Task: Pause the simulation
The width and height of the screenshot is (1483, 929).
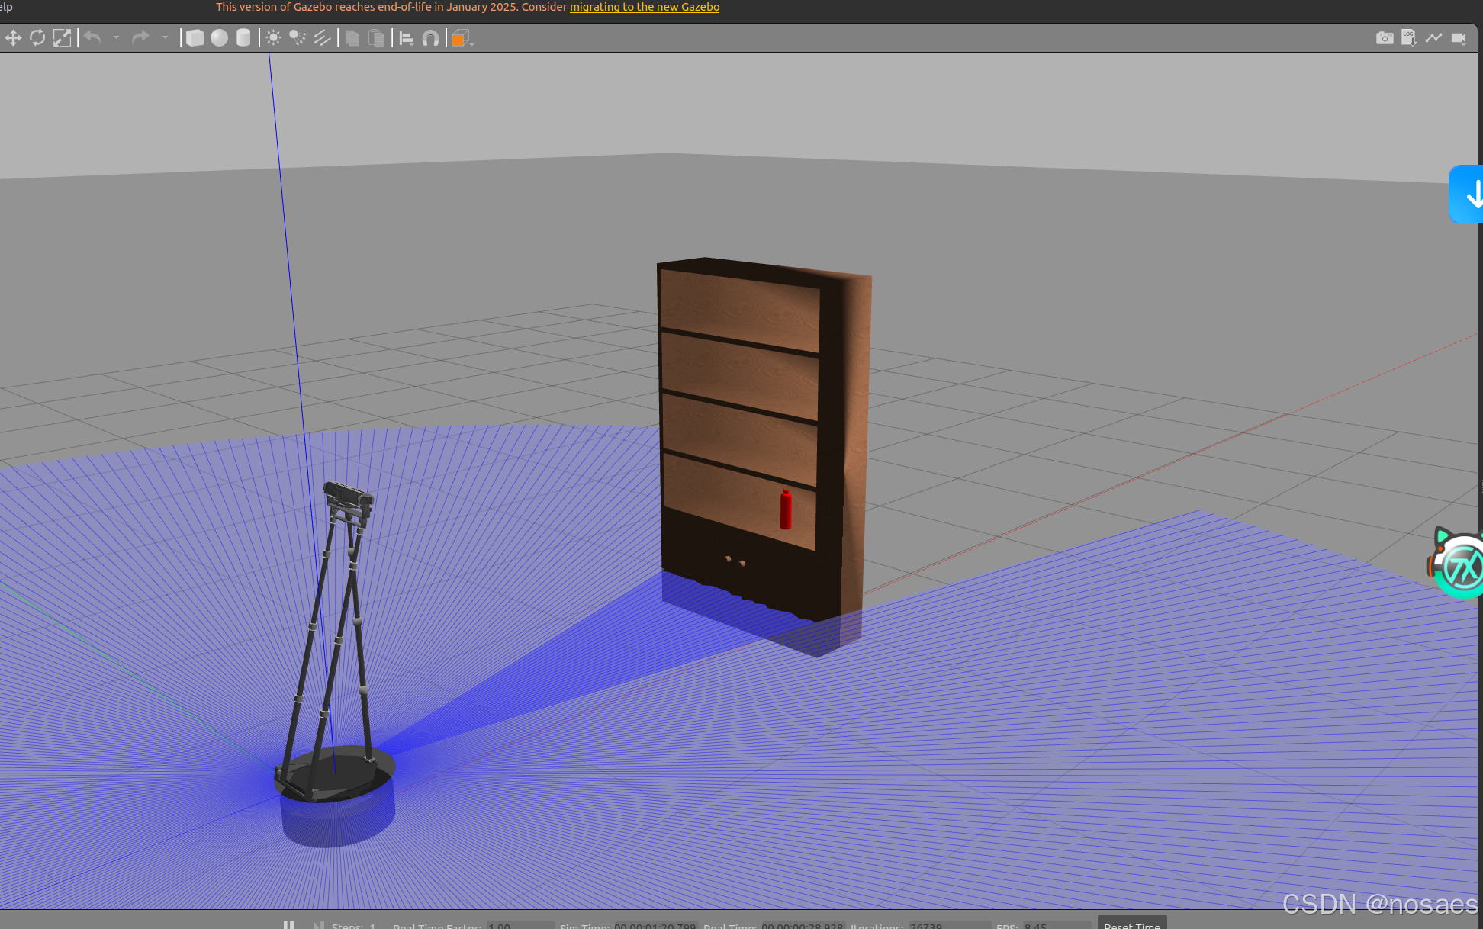Action: (288, 924)
